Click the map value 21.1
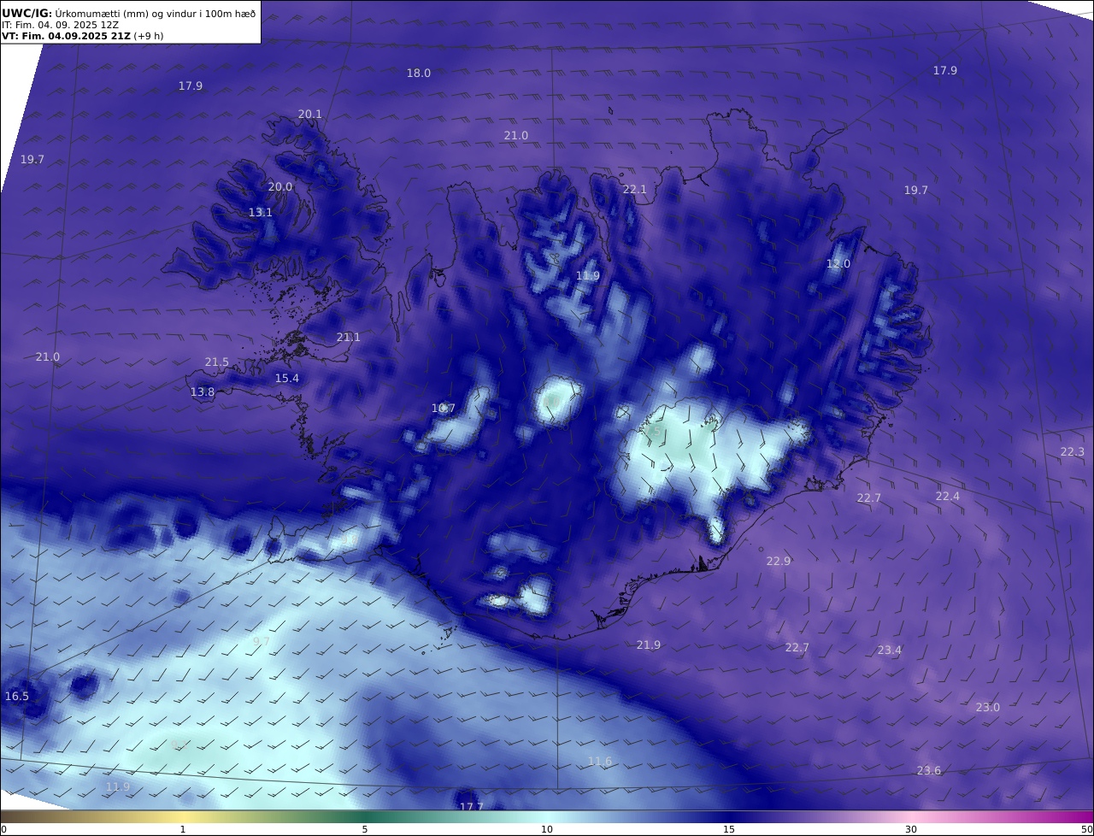Screen dimensions: 1094x836 click(348, 338)
